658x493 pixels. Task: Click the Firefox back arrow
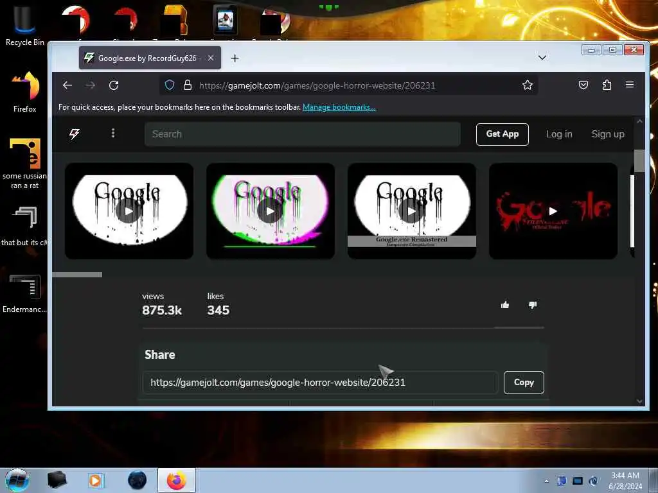click(x=67, y=85)
